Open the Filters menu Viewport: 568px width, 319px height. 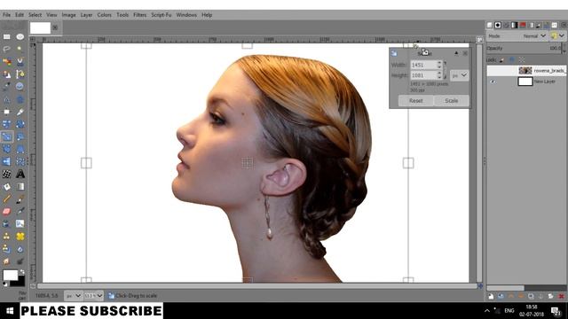pyautogui.click(x=140, y=15)
